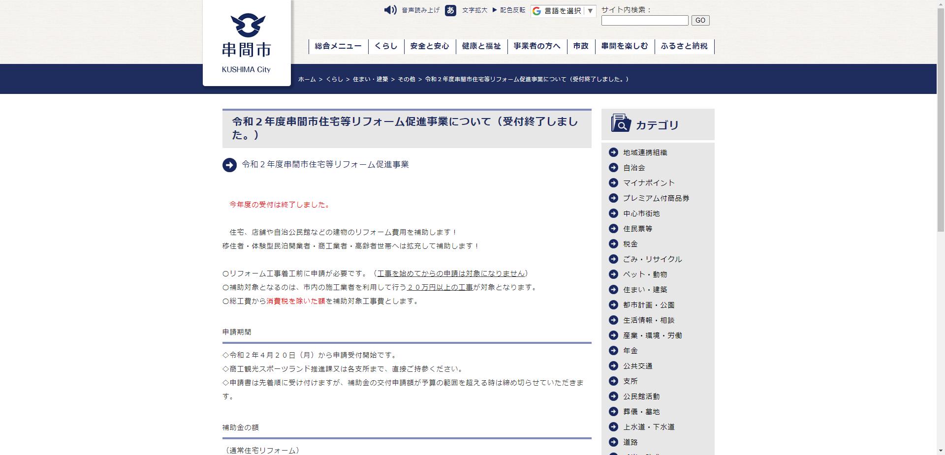Click inside the サイト内検索 search field
This screenshot has width=945, height=455.
pyautogui.click(x=645, y=20)
